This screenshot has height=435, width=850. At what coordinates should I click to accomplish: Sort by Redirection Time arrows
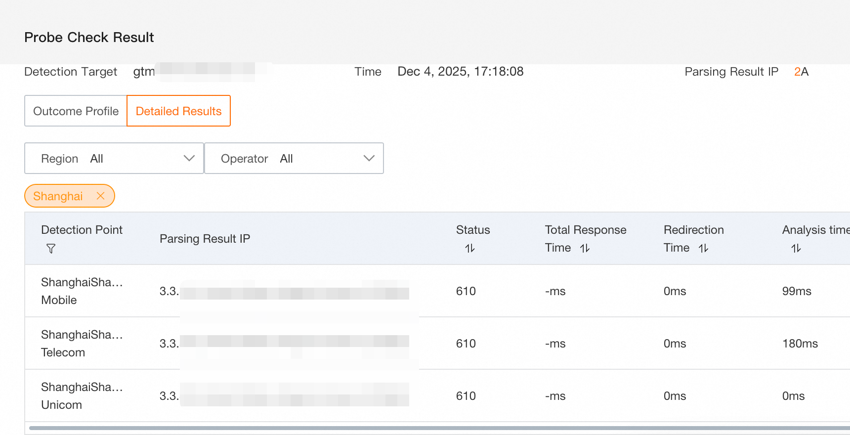(704, 248)
